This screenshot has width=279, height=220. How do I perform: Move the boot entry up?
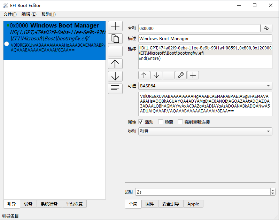[115, 63]
